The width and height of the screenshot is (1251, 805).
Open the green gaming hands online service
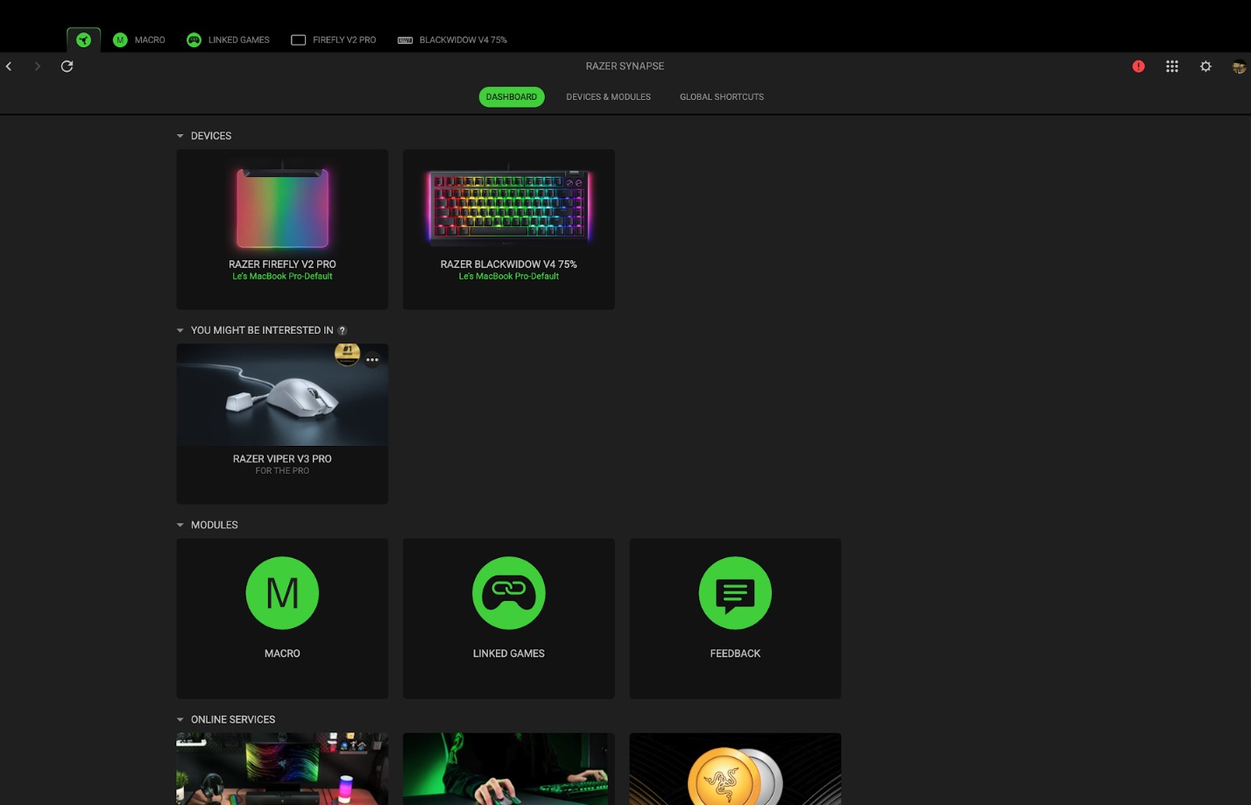[508, 769]
